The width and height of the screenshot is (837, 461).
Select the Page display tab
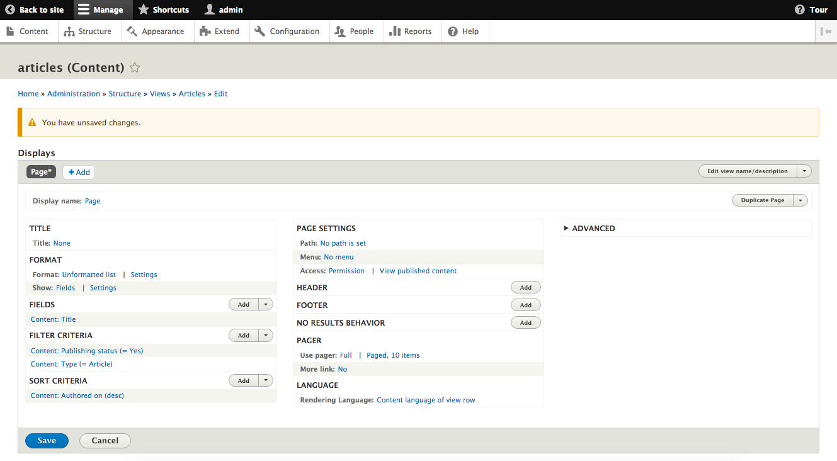click(41, 172)
